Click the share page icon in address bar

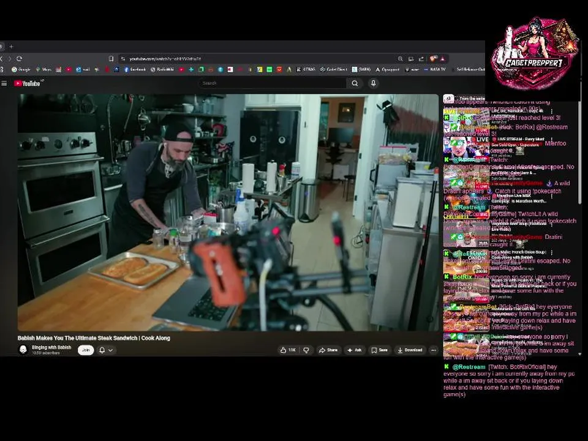pyautogui.click(x=421, y=59)
